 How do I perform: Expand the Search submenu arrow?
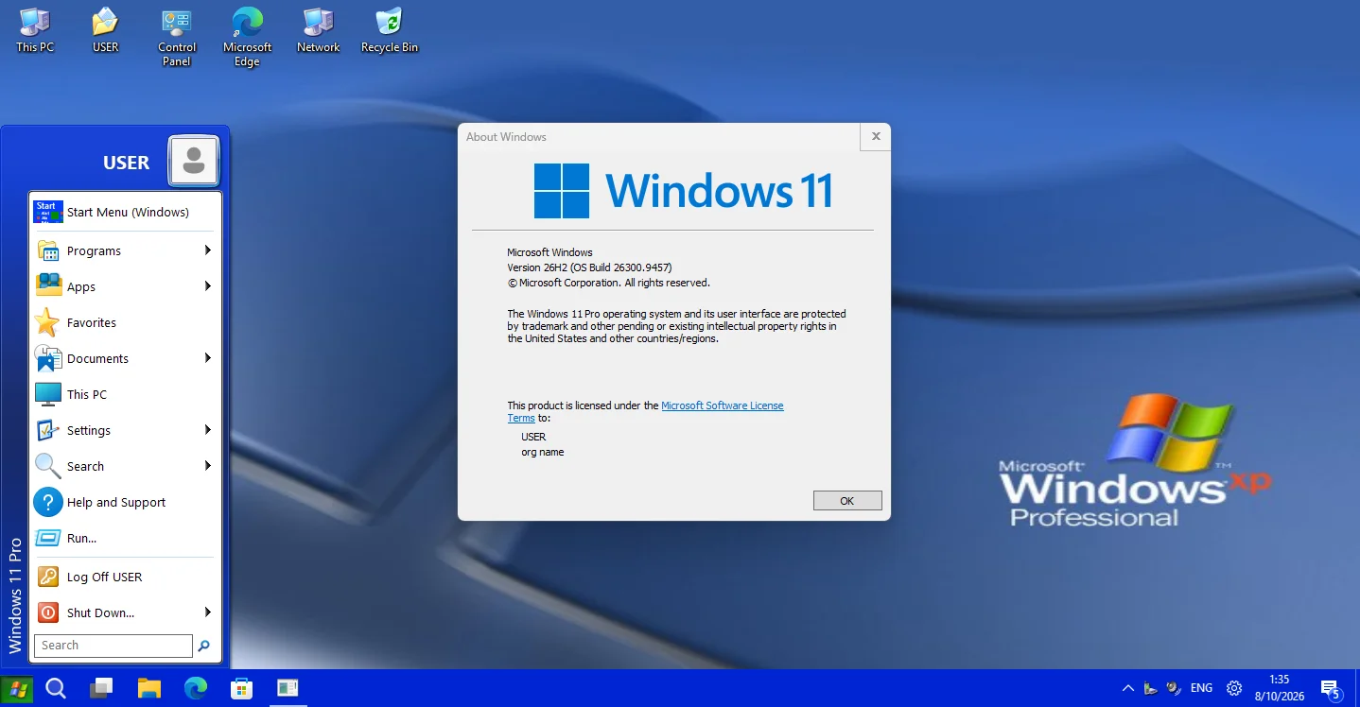(207, 466)
